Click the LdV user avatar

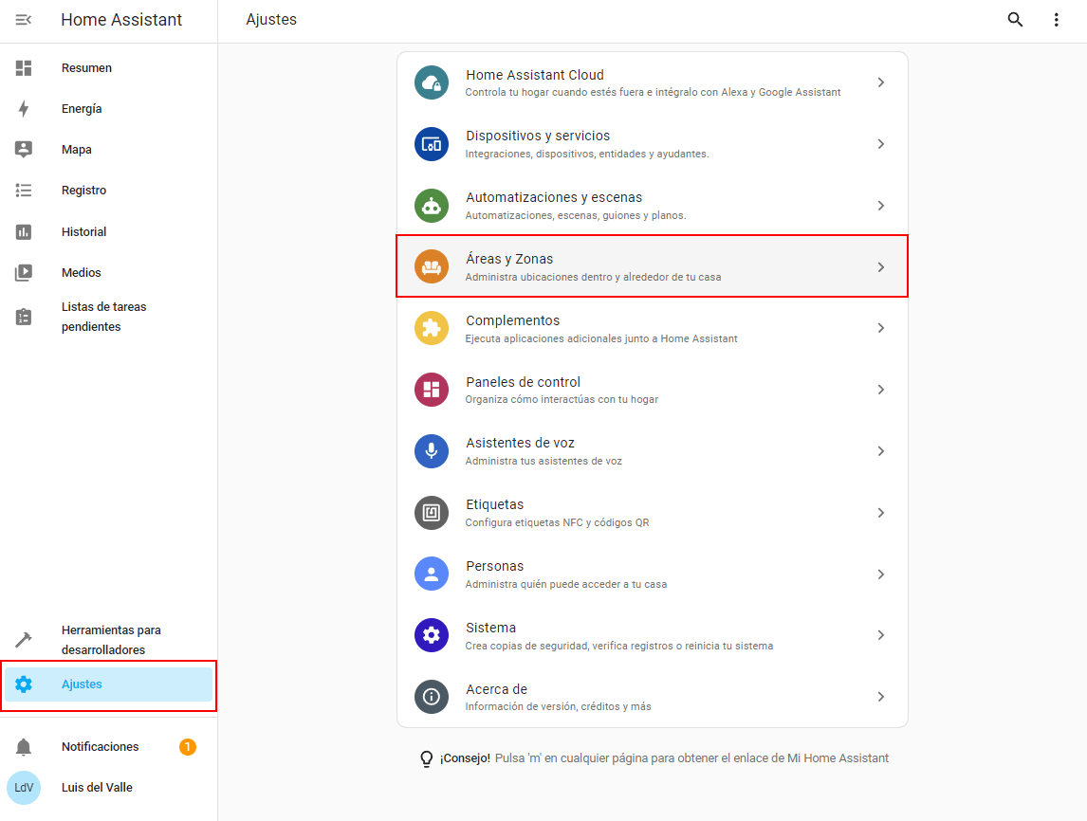click(x=24, y=788)
